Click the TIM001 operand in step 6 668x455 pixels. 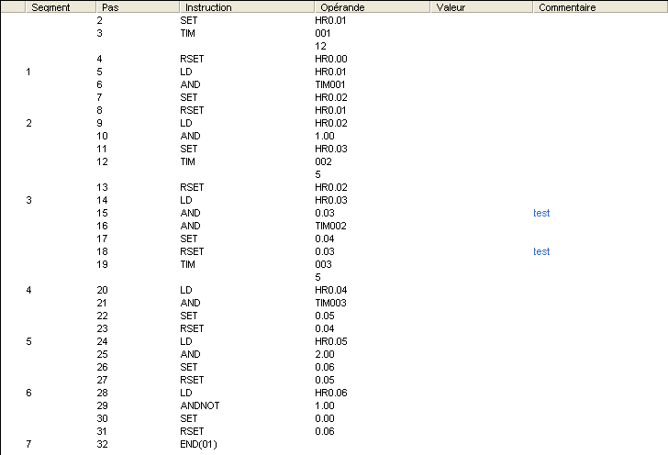[330, 84]
